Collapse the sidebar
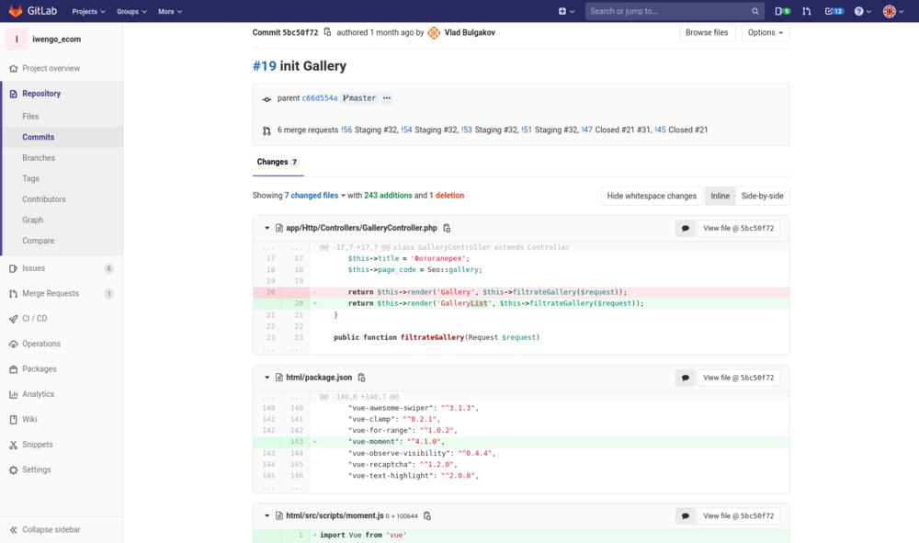This screenshot has height=543, width=919. click(51, 529)
